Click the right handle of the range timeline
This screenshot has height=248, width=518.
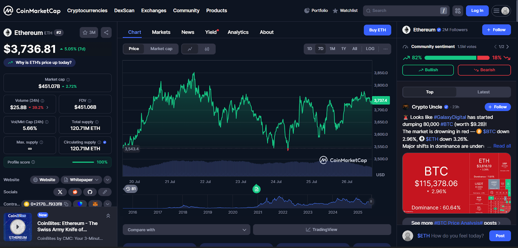(x=371, y=201)
